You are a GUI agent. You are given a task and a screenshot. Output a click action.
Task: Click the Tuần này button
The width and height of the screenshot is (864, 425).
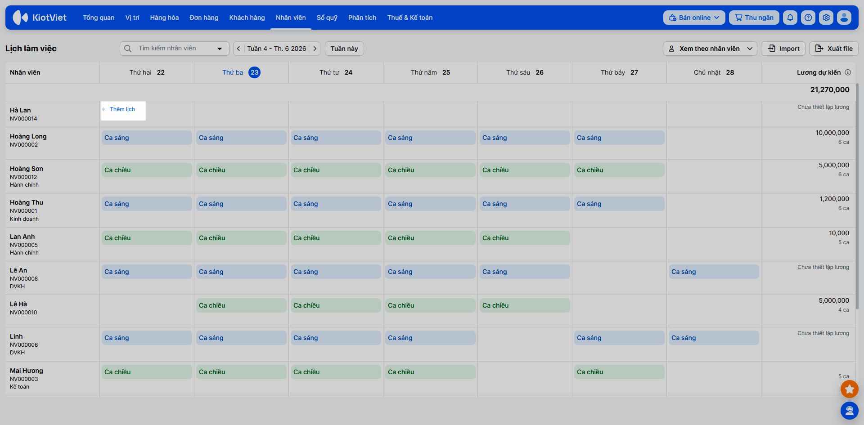click(344, 49)
